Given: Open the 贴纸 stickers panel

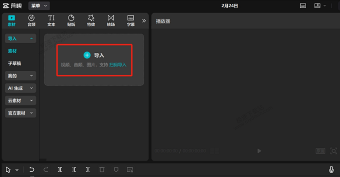Looking at the screenshot, I should tap(71, 20).
